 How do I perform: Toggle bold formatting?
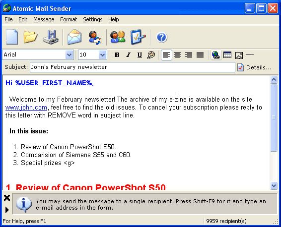coord(117,55)
